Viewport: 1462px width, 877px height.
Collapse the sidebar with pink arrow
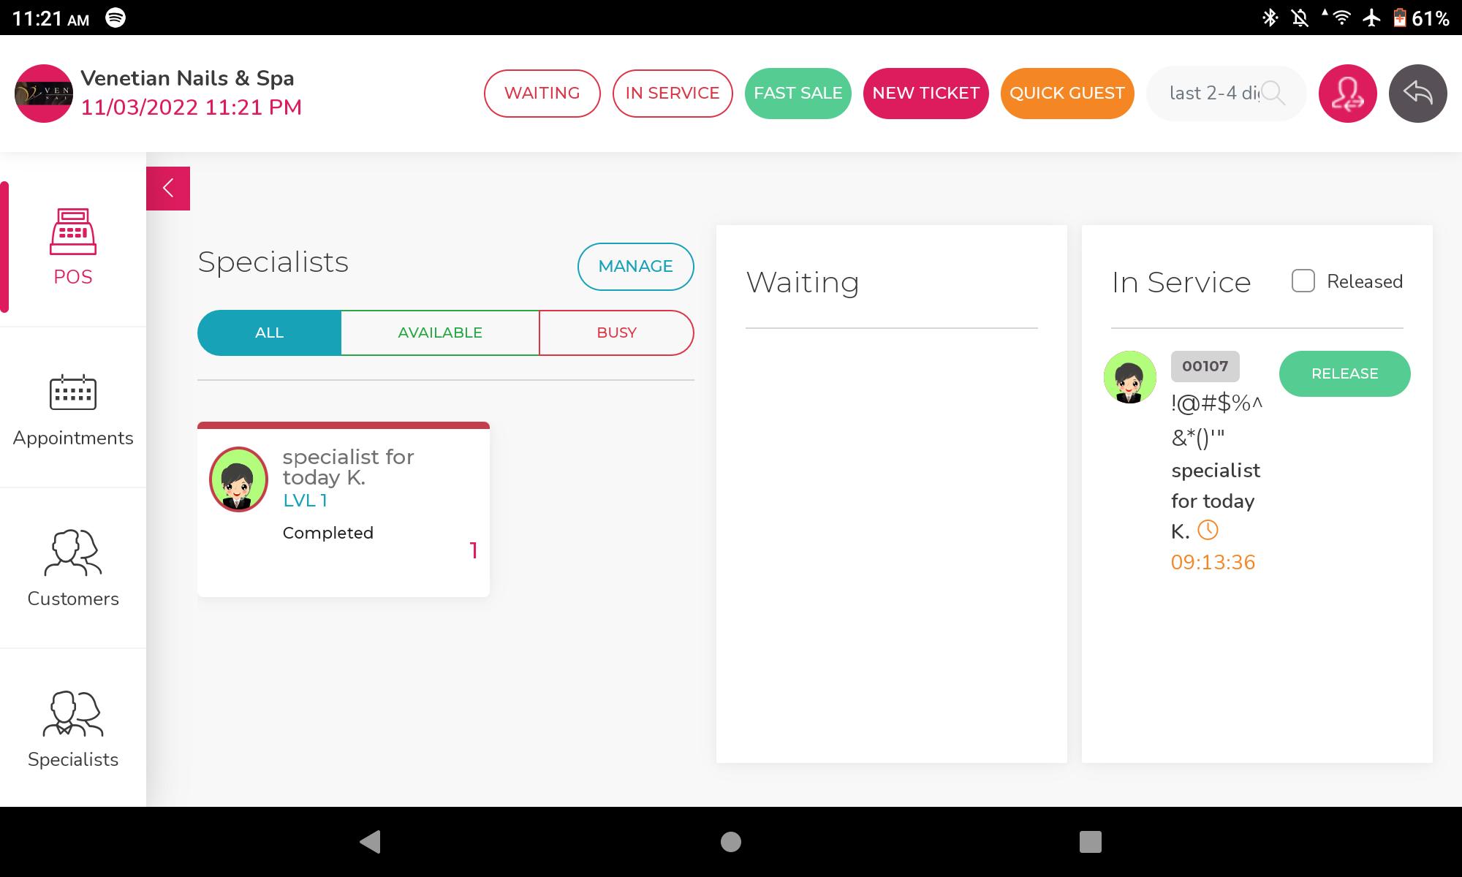point(168,189)
